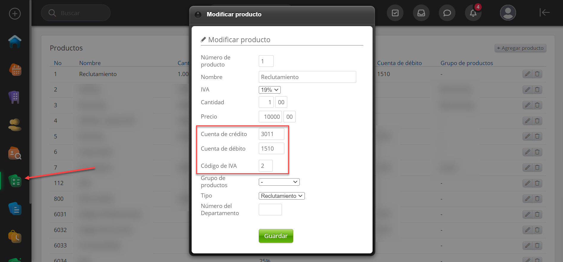Collapse sidebar with arrow icon
The image size is (563, 262).
(x=544, y=12)
